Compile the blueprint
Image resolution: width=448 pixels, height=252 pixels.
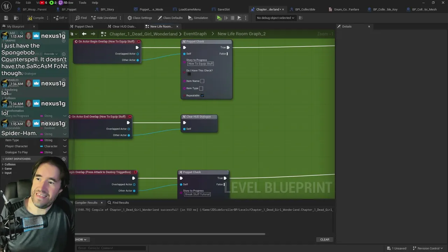pyautogui.click(x=36, y=18)
